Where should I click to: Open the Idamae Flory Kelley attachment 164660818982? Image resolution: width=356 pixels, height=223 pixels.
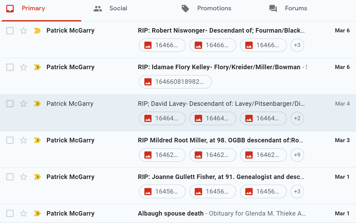[175, 82]
